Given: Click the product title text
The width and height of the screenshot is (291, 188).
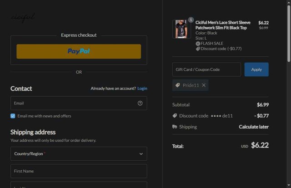Looking at the screenshot, I should pos(223,25).
